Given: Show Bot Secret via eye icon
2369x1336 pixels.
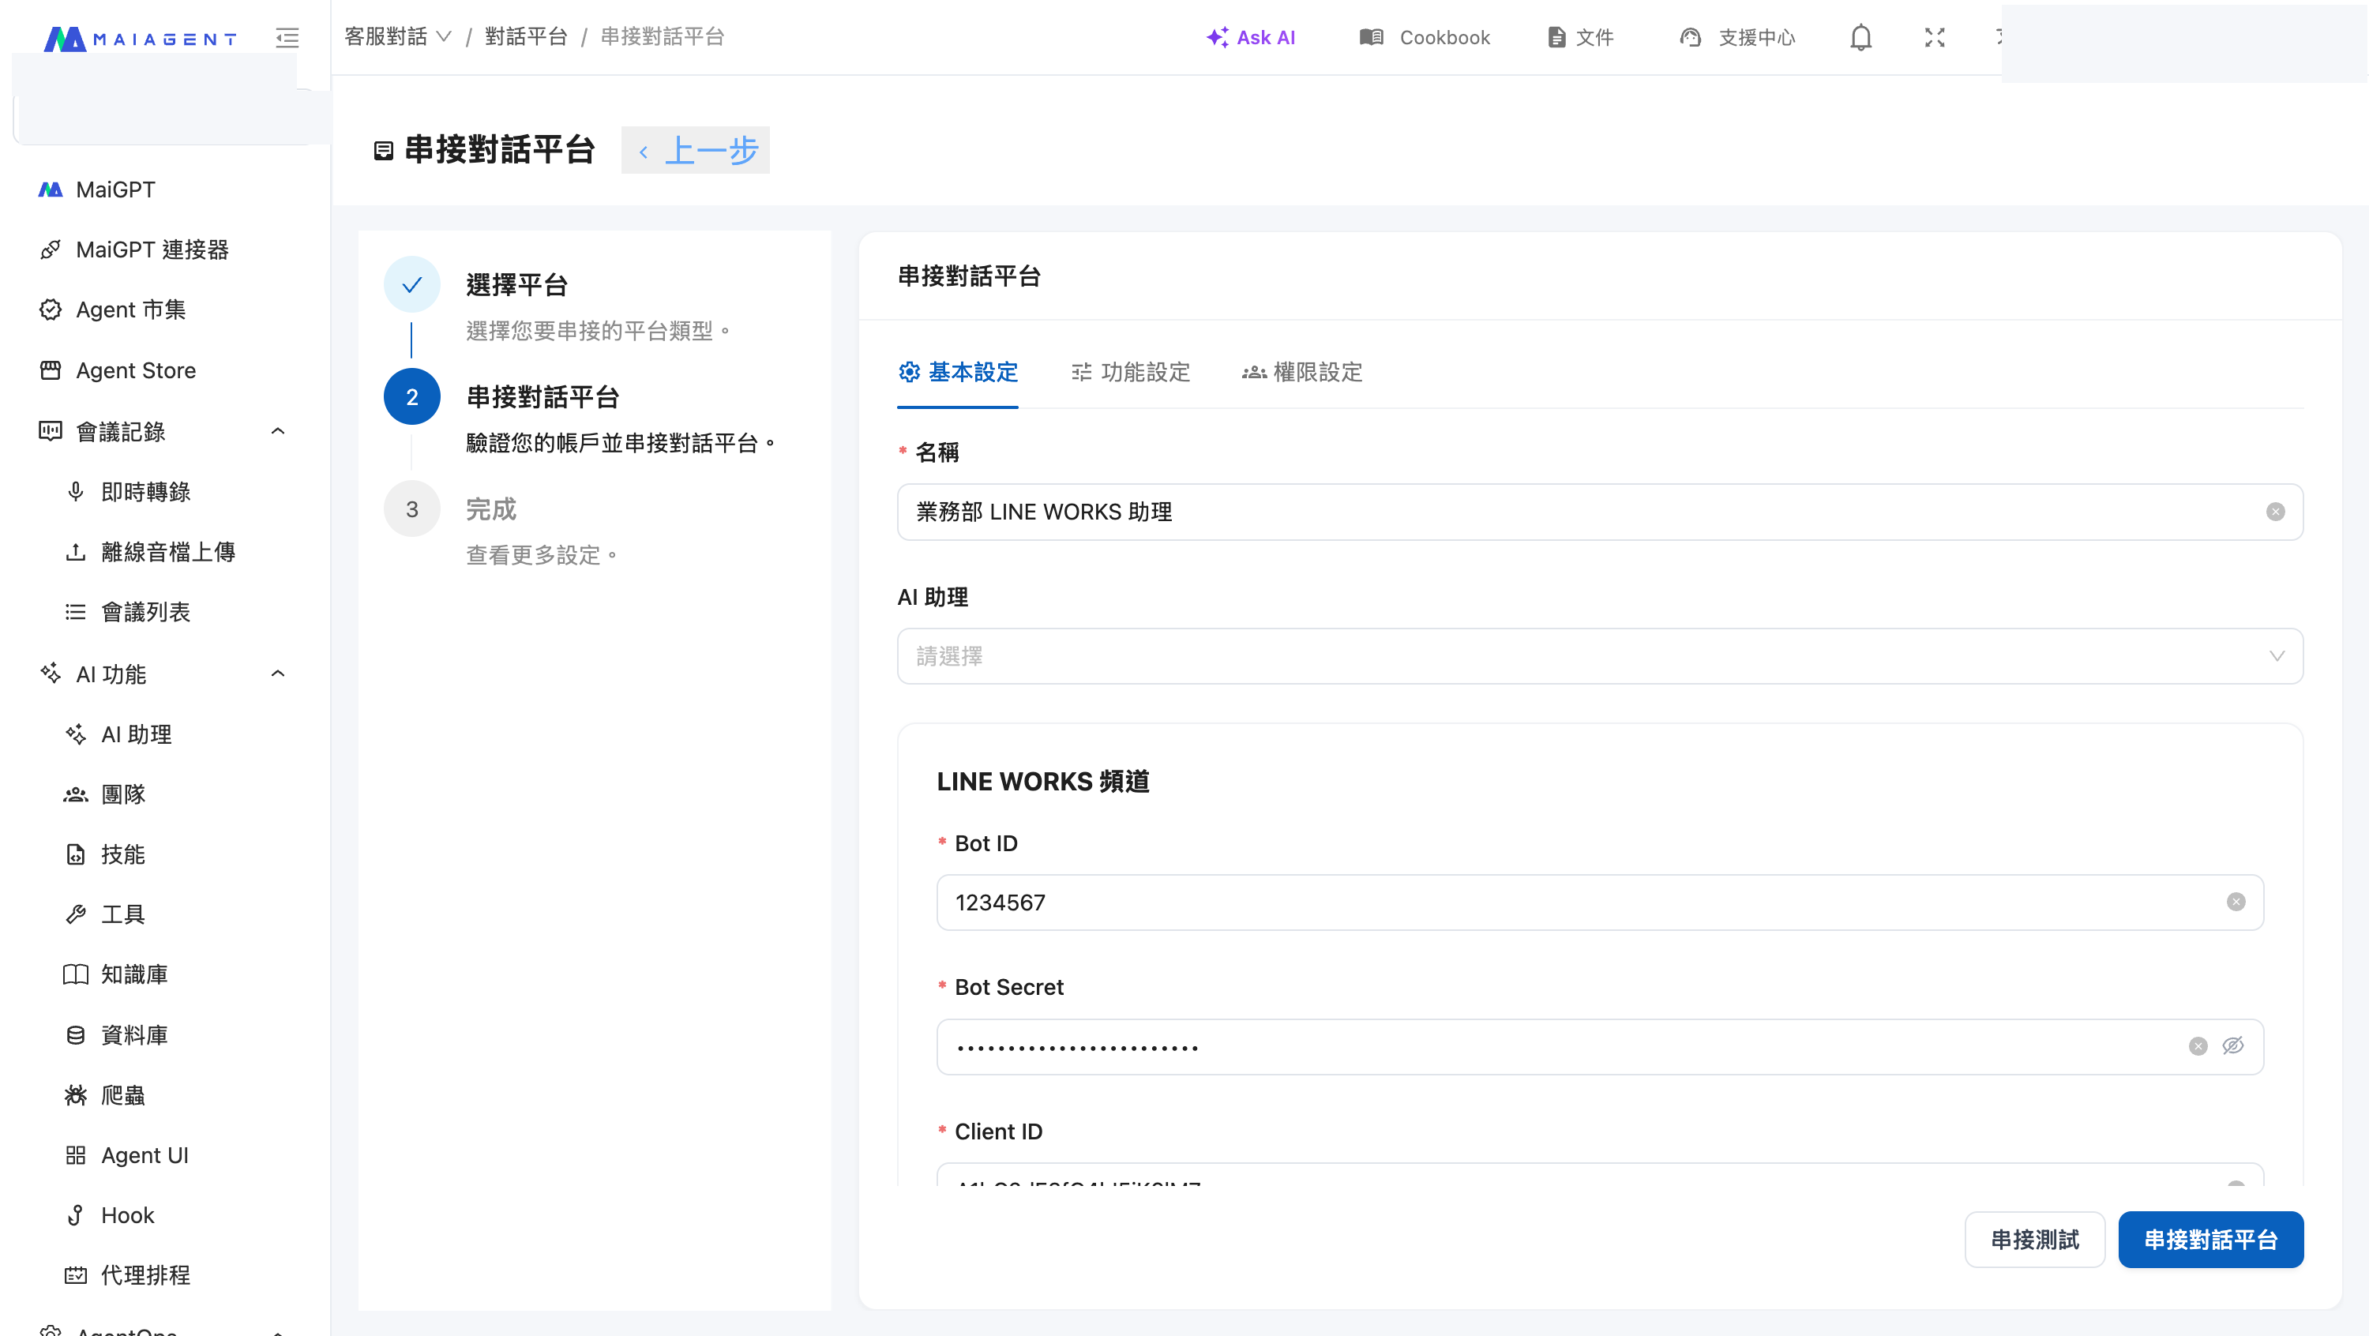Looking at the screenshot, I should click(2233, 1045).
